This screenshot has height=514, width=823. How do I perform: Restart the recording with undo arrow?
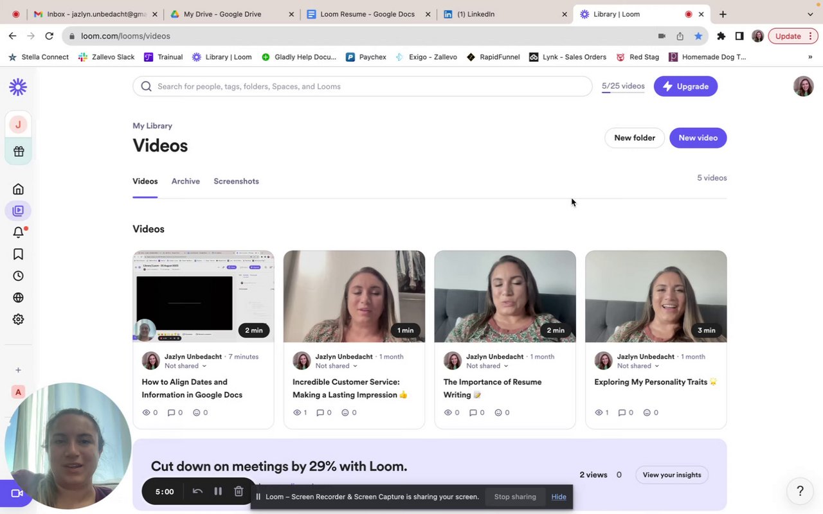tap(197, 492)
